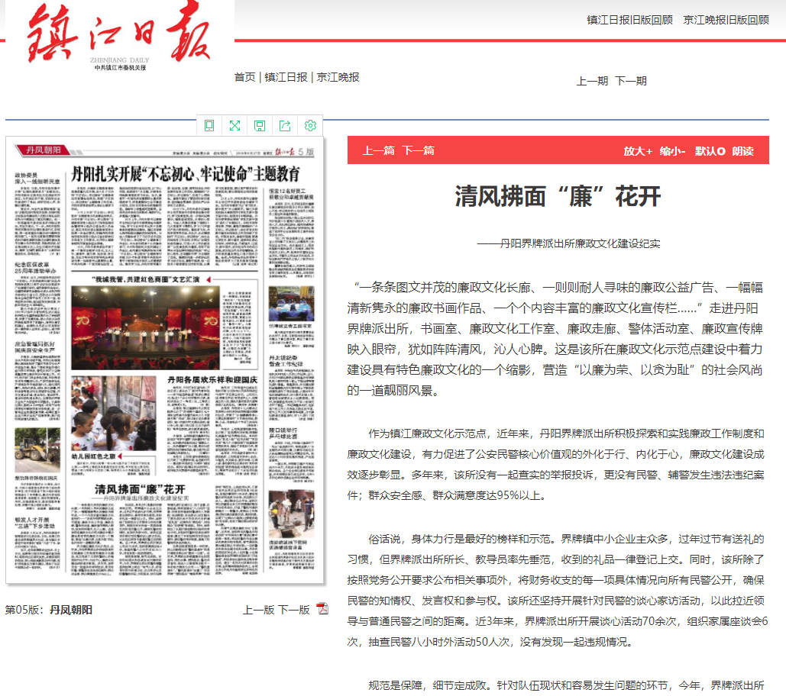
Task: Open the next article via 下一篇
Action: [x=419, y=150]
